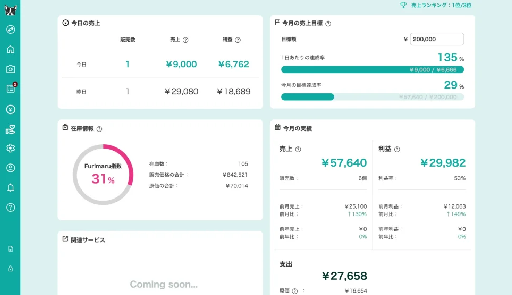Viewport: 512px width, 295px height.
Task: Open the hand-with-heart icon in sidebar
Action: point(10,129)
